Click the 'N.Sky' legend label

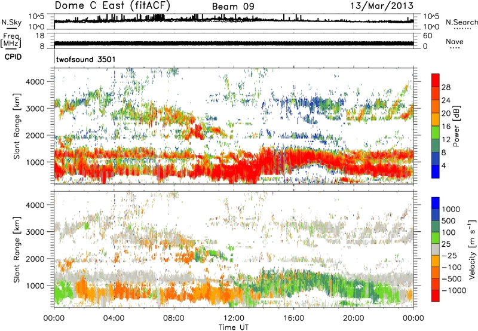(x=11, y=23)
